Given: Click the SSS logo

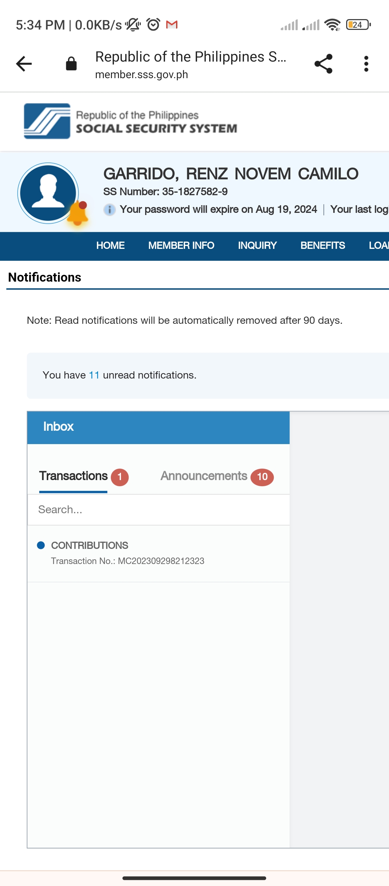Looking at the screenshot, I should (47, 121).
